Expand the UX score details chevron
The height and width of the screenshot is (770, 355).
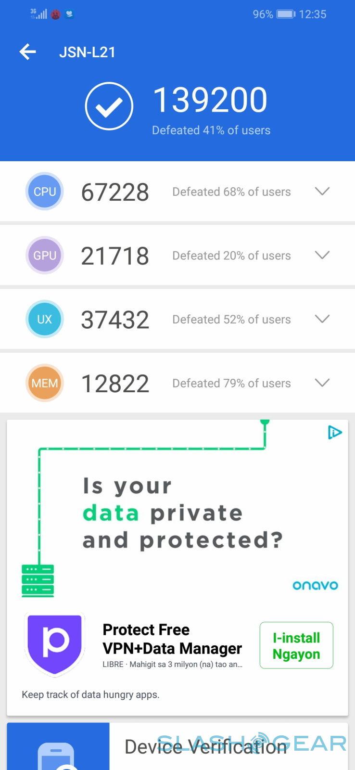click(x=322, y=319)
